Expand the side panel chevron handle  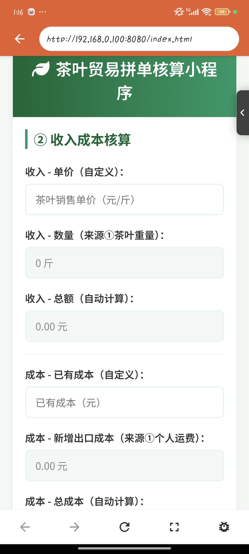click(x=243, y=113)
